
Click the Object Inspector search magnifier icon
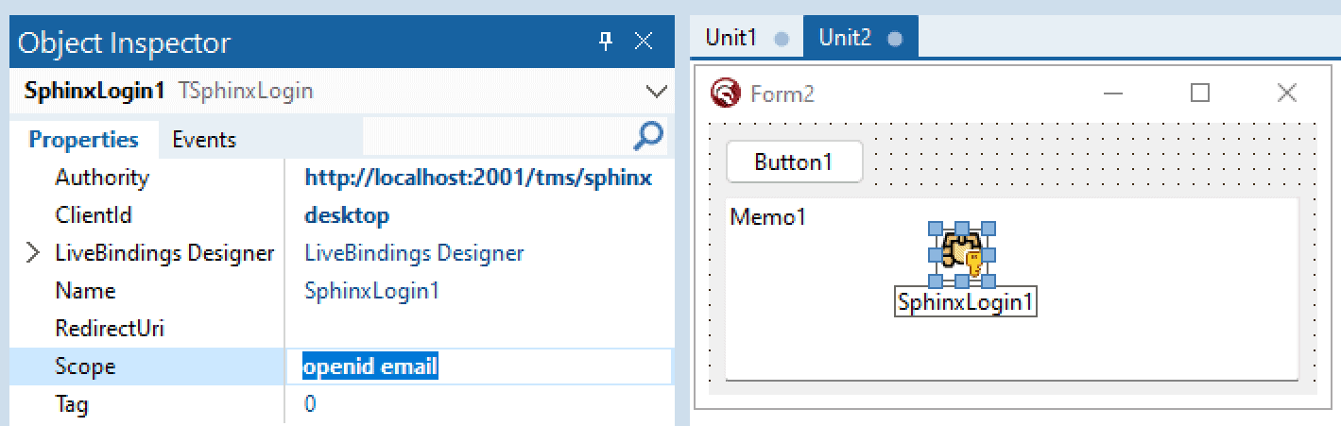pos(647,136)
